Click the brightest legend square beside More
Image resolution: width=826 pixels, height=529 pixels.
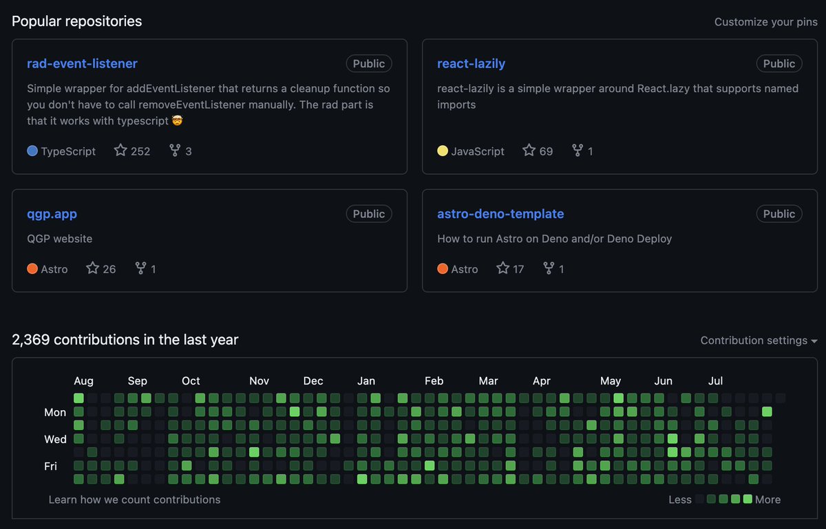point(748,499)
